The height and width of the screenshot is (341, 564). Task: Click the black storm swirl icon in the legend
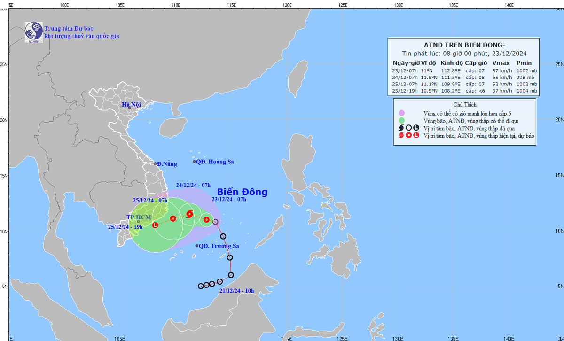point(401,128)
